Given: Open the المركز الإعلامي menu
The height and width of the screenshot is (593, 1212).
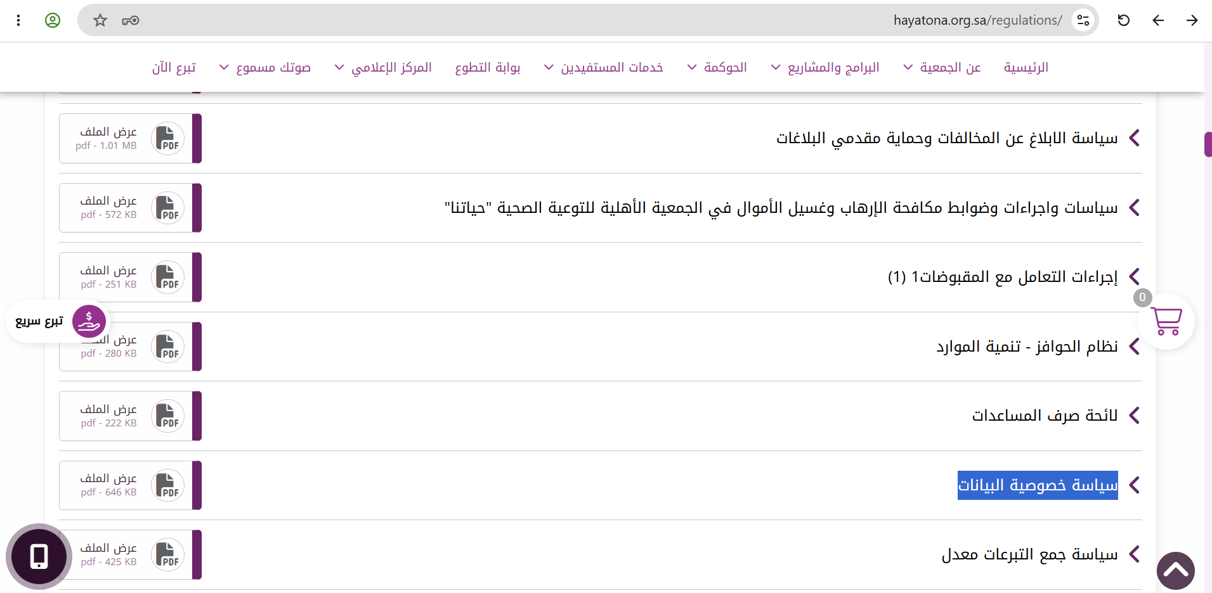Looking at the screenshot, I should (x=383, y=67).
